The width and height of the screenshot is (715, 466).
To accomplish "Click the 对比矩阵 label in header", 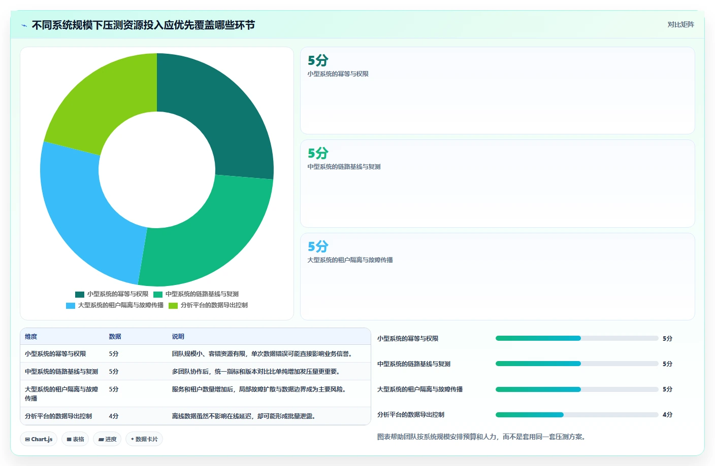I will tap(680, 24).
